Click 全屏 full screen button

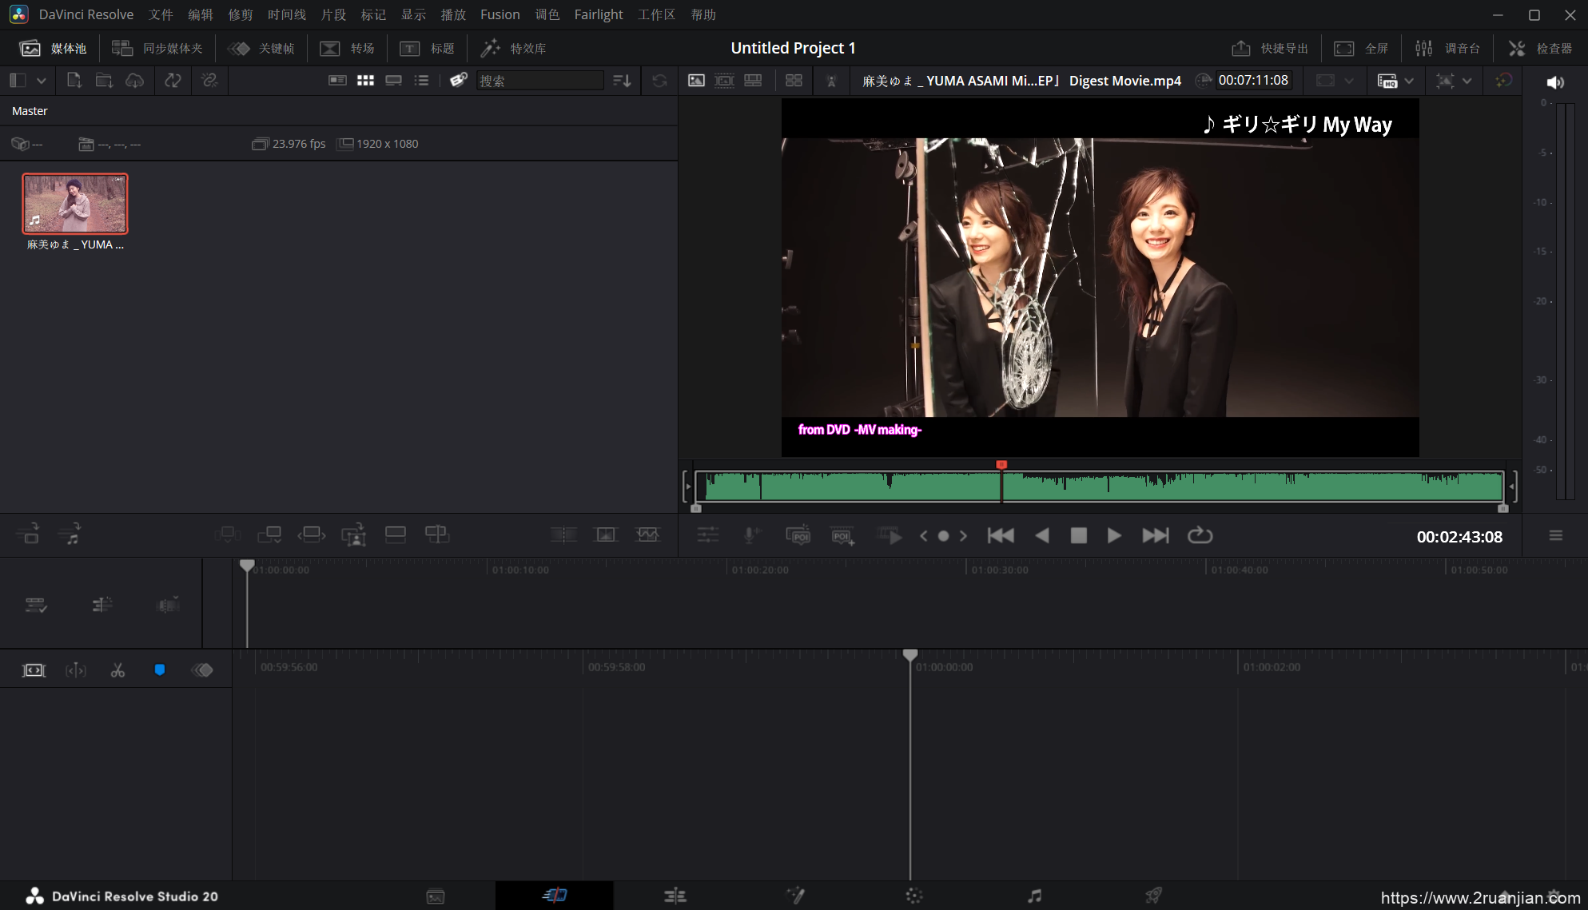coord(1361,49)
